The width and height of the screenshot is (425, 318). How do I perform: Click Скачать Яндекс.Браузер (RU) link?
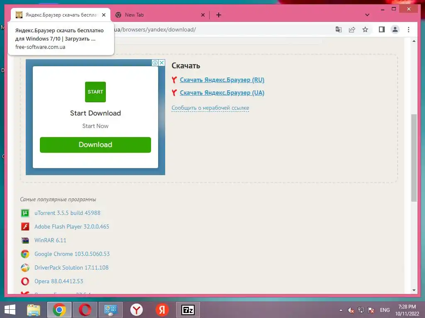coord(222,80)
